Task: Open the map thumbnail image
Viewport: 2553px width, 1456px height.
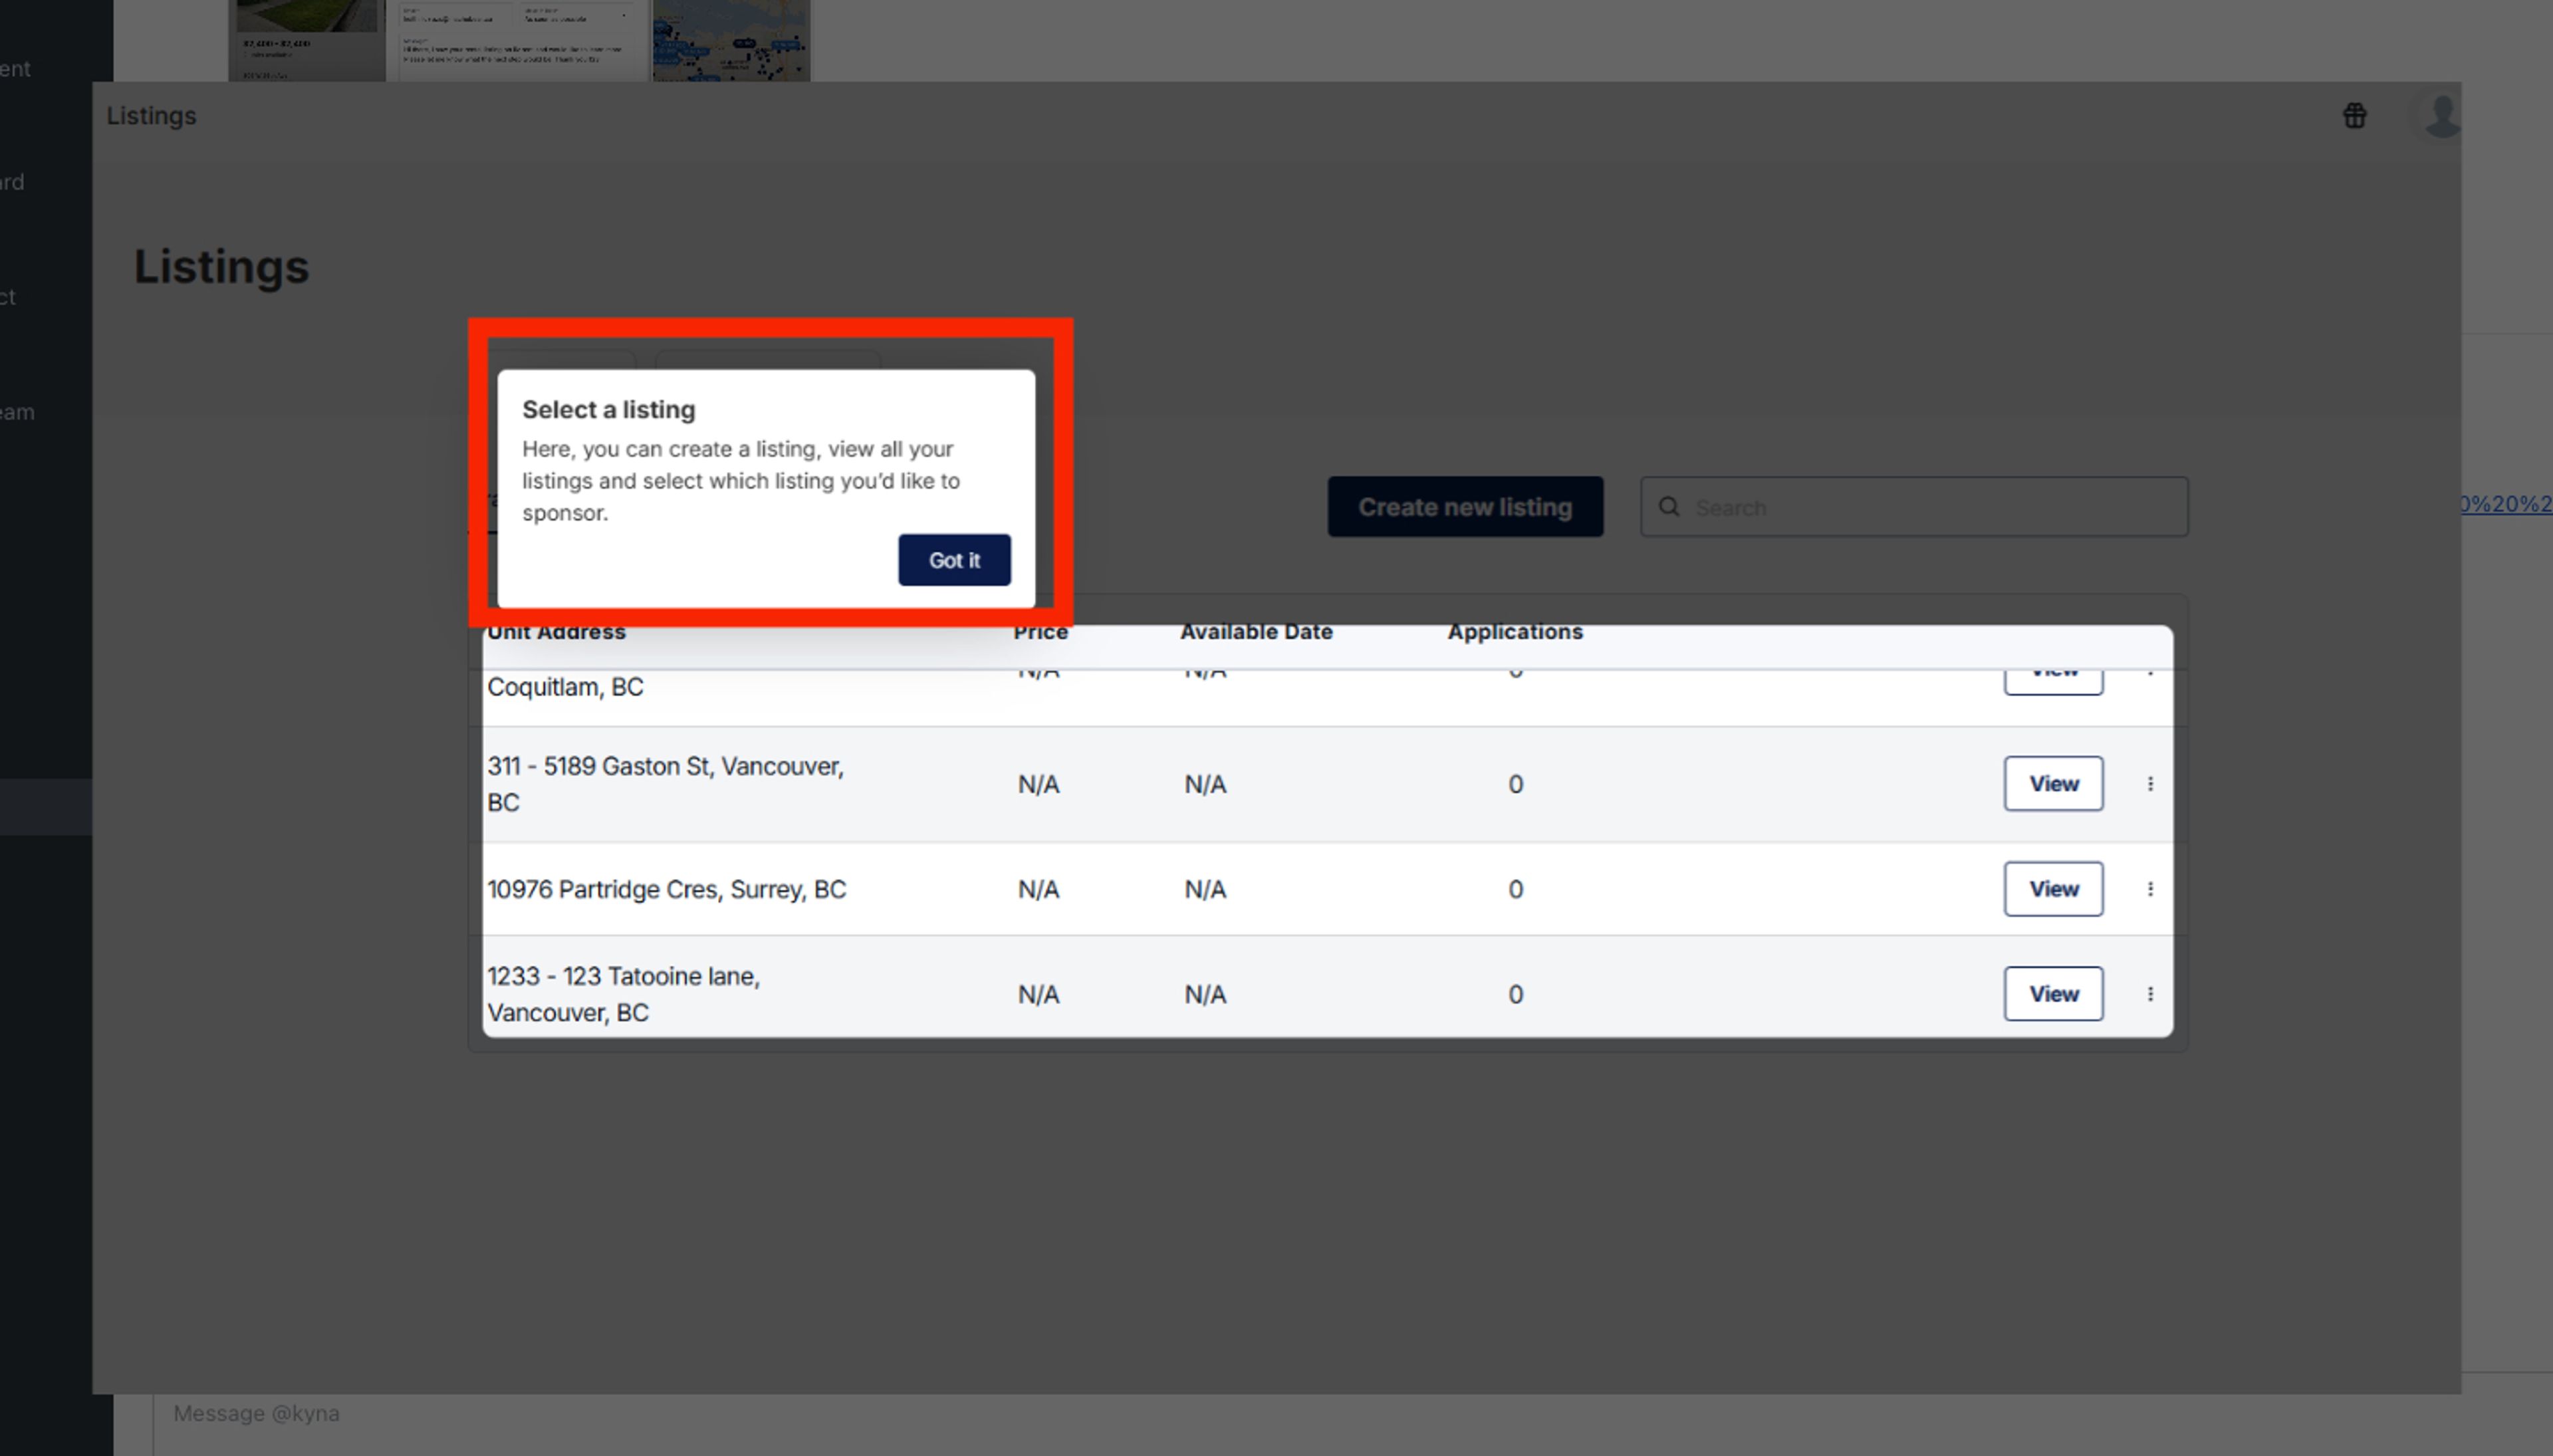Action: point(731,40)
